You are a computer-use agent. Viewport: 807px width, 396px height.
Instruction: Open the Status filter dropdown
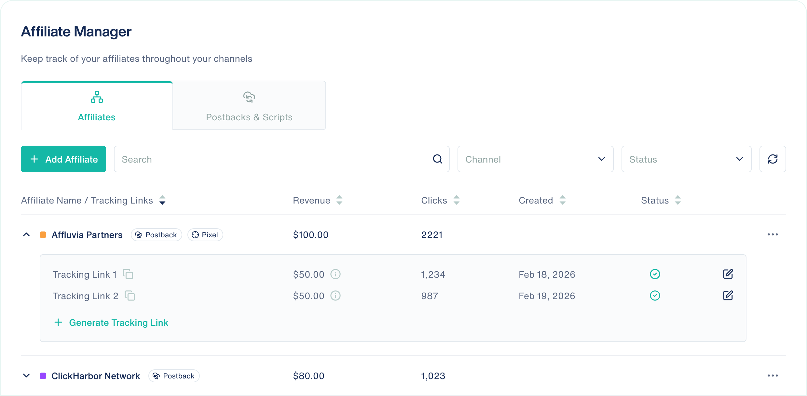(x=686, y=159)
